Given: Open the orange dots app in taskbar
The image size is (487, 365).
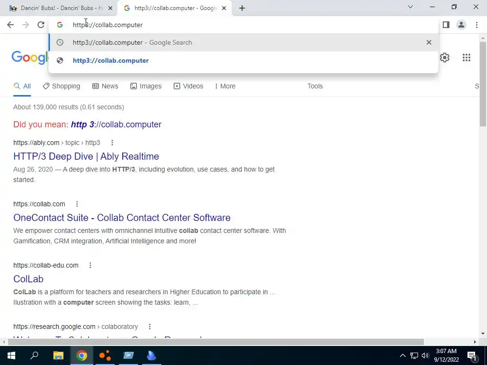Looking at the screenshot, I should 105,355.
